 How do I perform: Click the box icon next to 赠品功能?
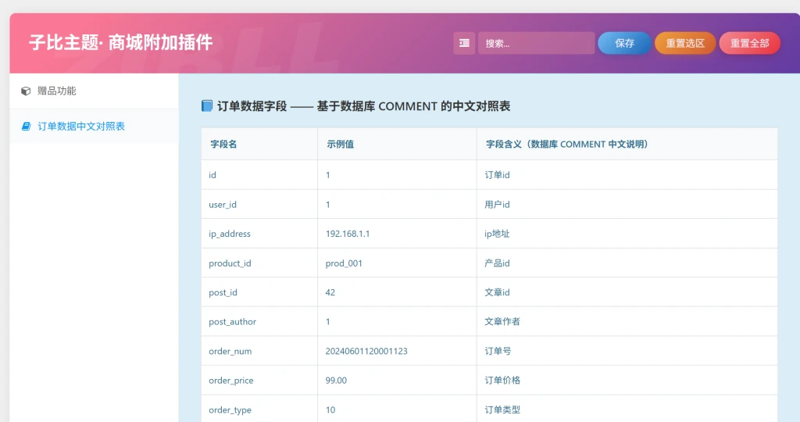tap(26, 91)
